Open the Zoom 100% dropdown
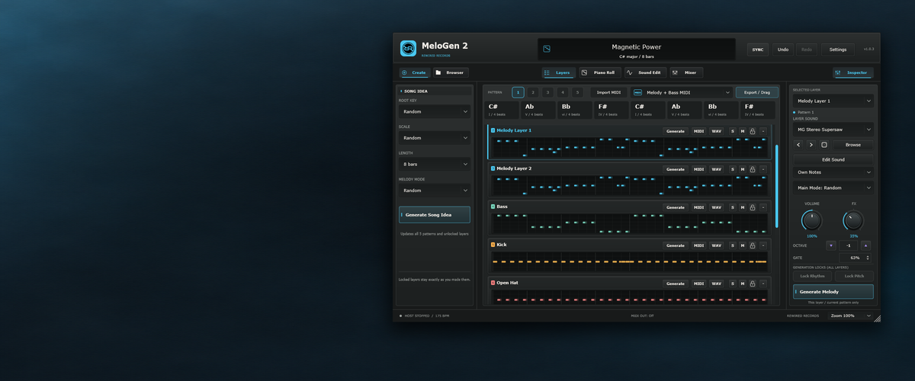 click(x=850, y=315)
